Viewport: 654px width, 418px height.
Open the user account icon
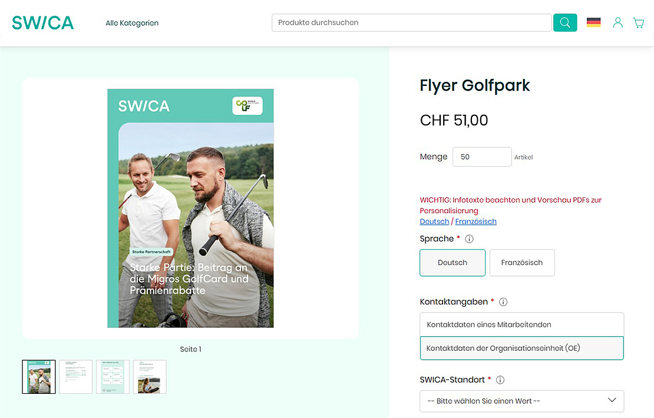617,22
